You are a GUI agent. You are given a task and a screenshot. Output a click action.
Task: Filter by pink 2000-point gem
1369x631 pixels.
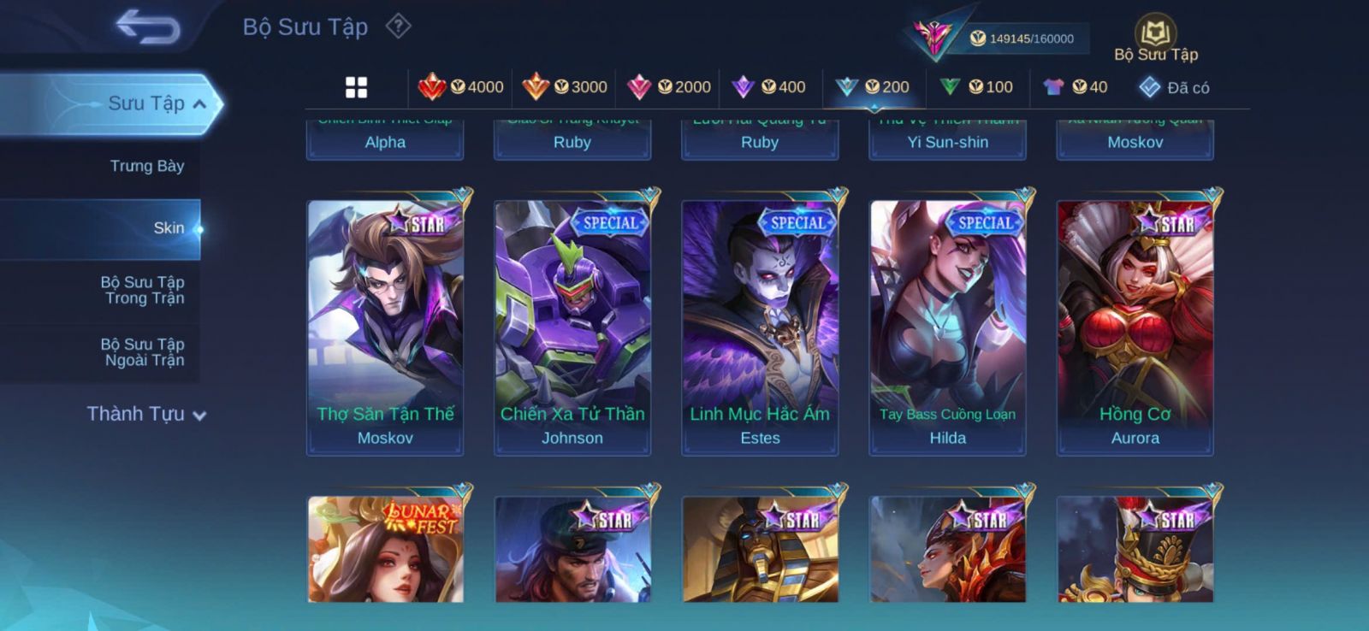669,86
